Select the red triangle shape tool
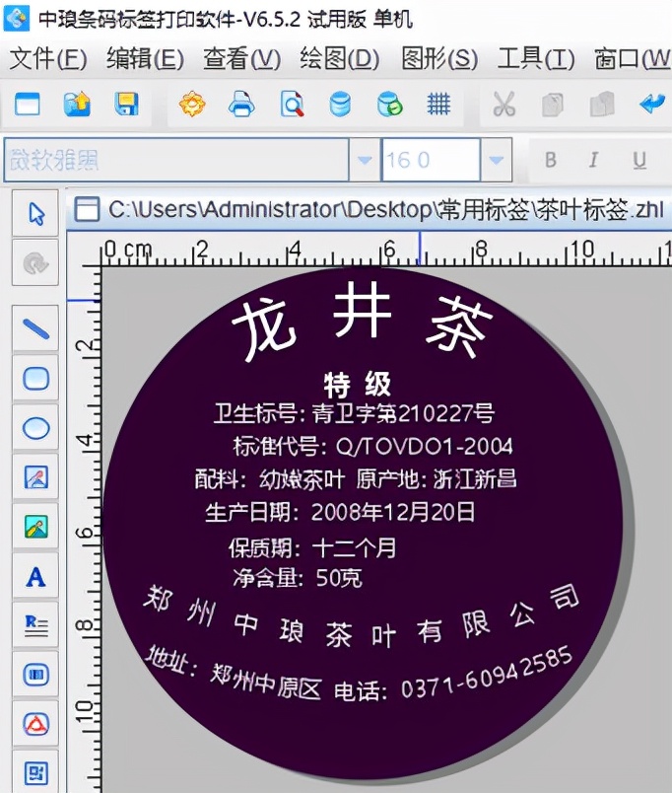 pyautogui.click(x=35, y=724)
